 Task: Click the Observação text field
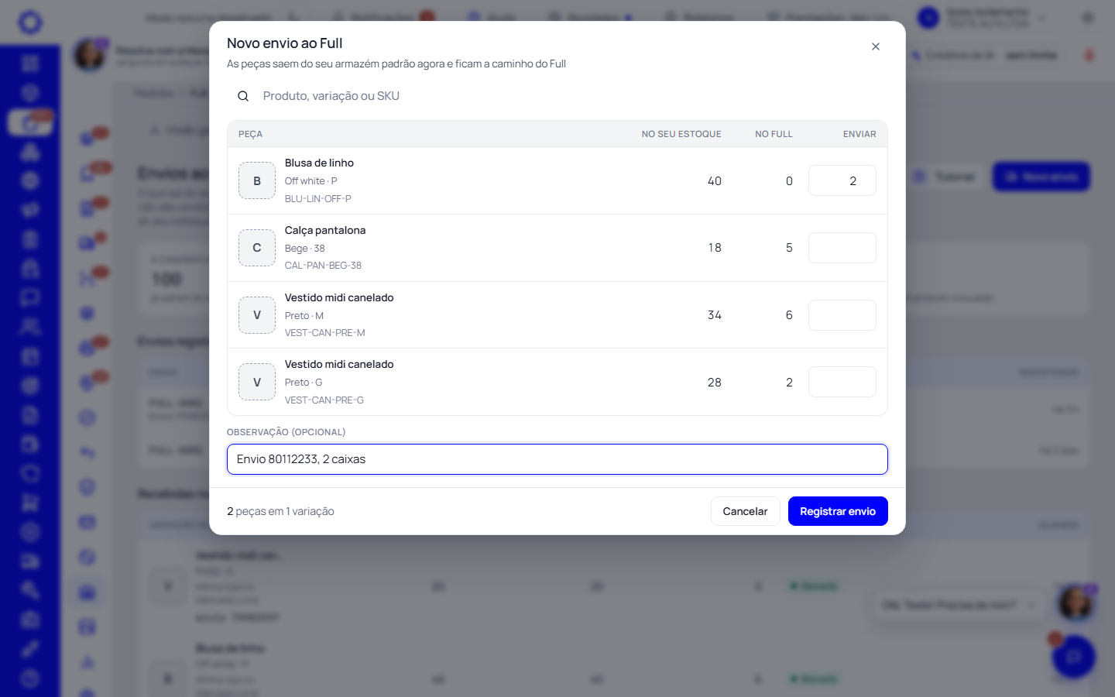pyautogui.click(x=557, y=459)
